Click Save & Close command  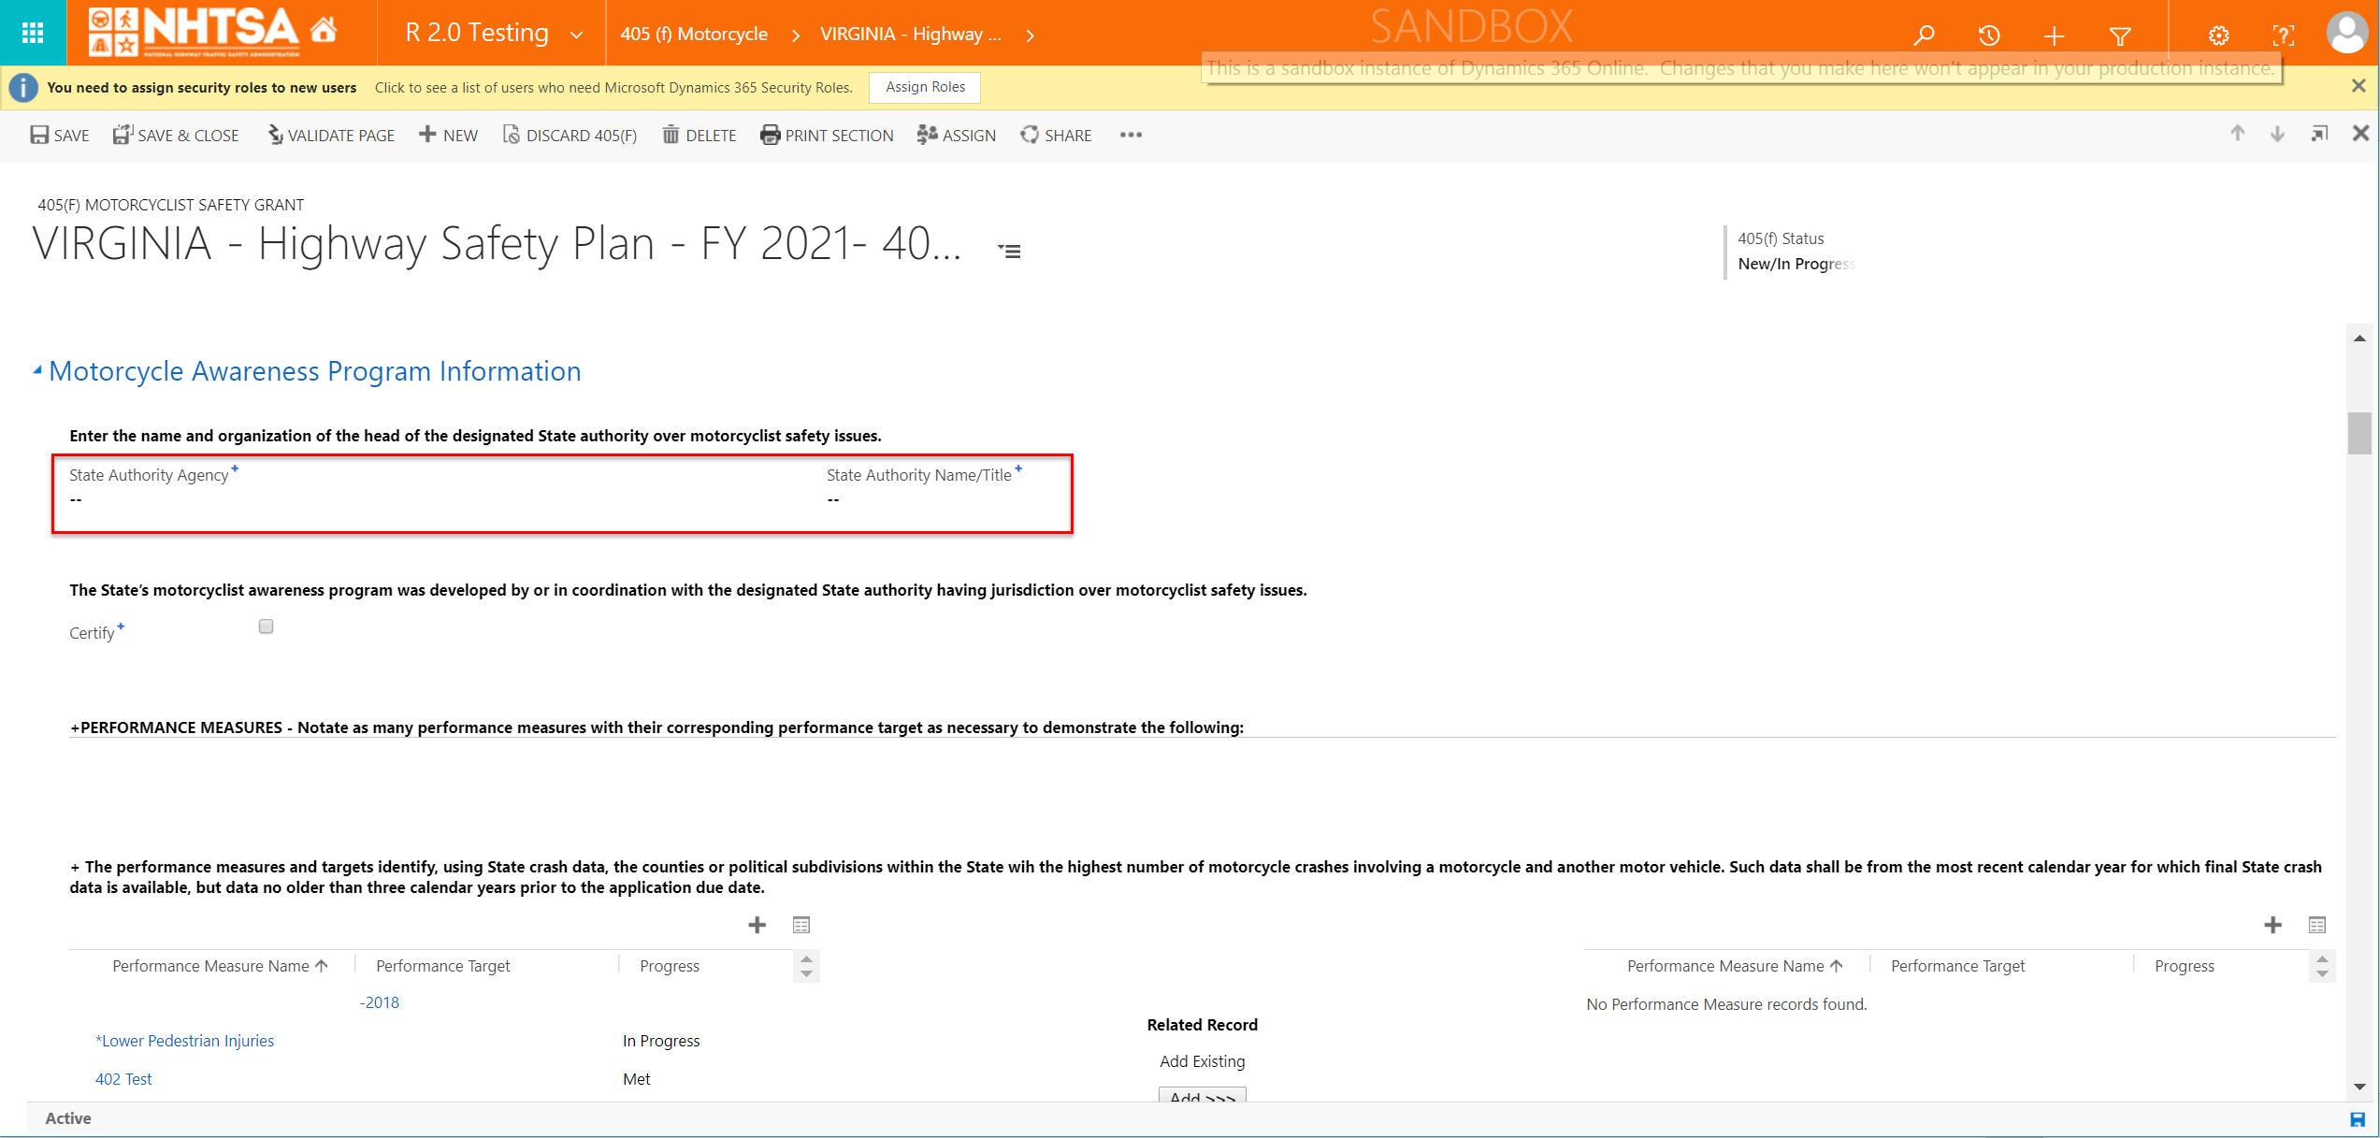pos(177,136)
